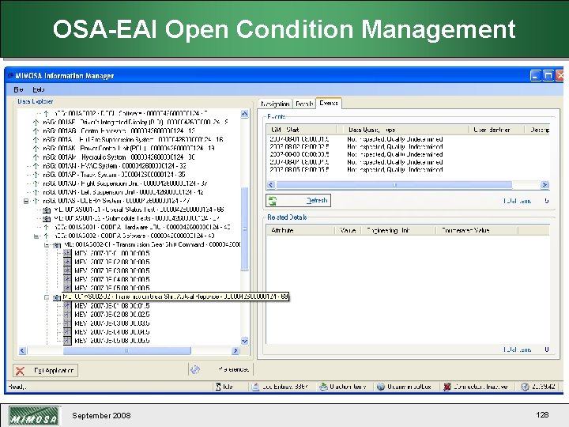The height and width of the screenshot is (427, 569).
Task: Select the Control Hardware 001AG tree row
Action: coord(119,131)
